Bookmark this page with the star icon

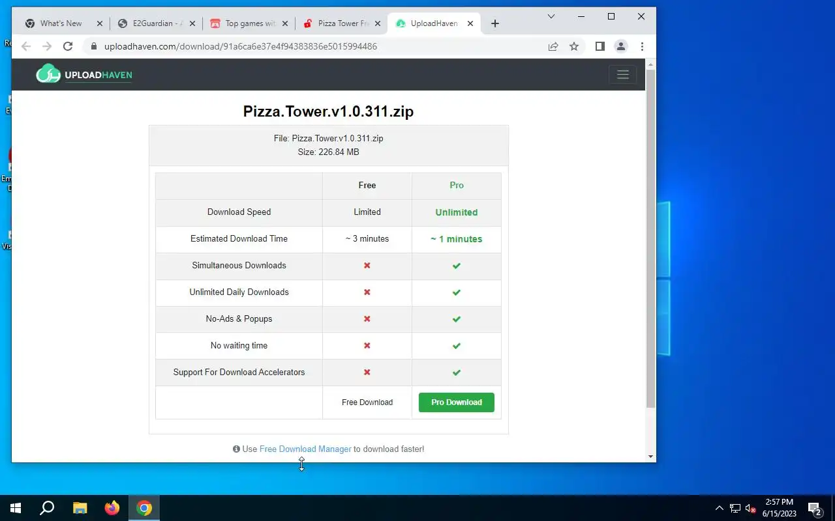coord(574,46)
